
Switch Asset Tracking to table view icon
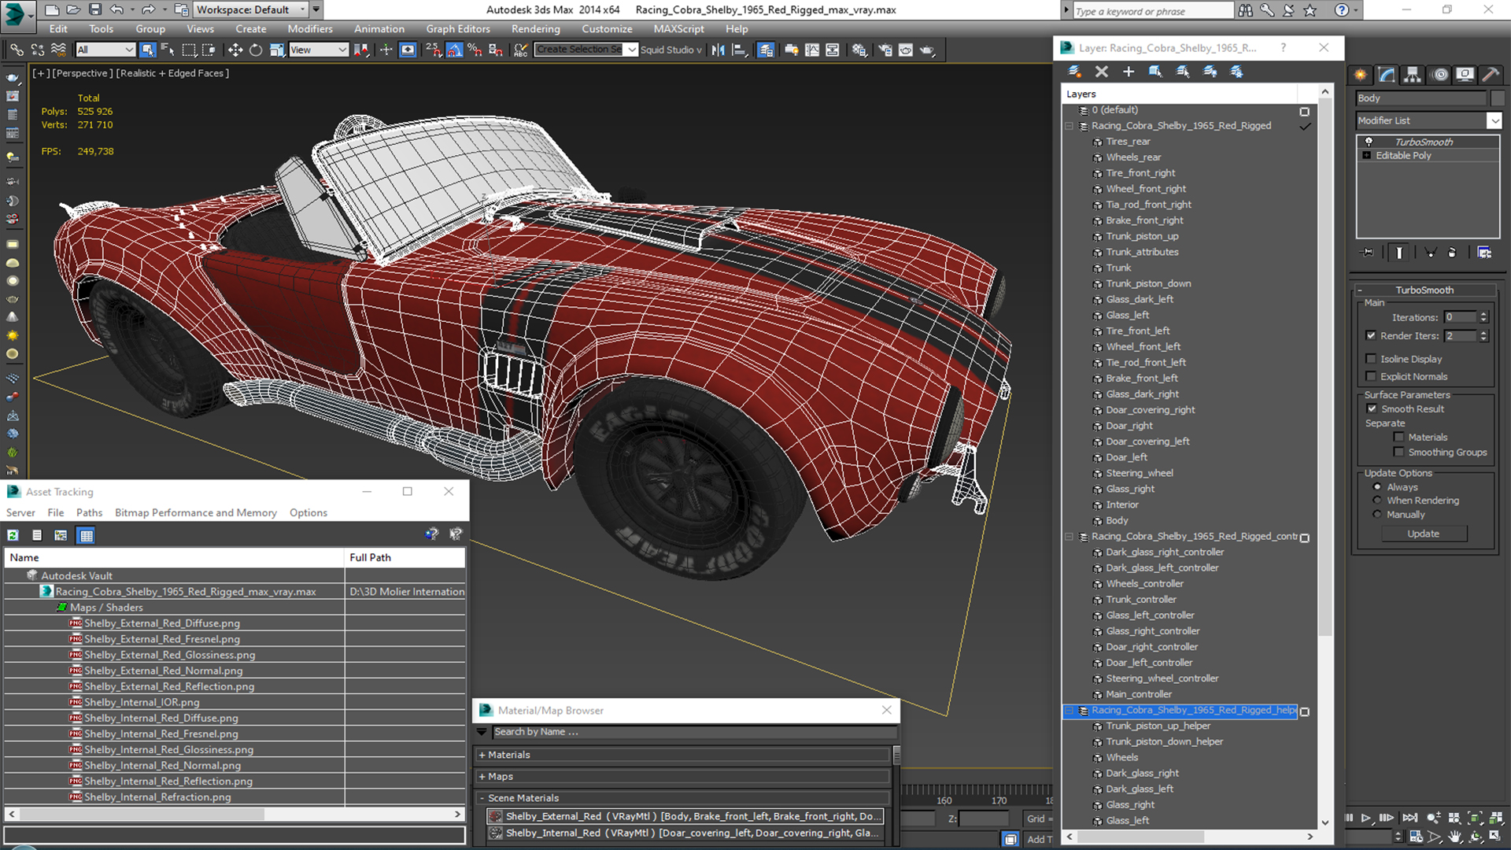pos(87,535)
